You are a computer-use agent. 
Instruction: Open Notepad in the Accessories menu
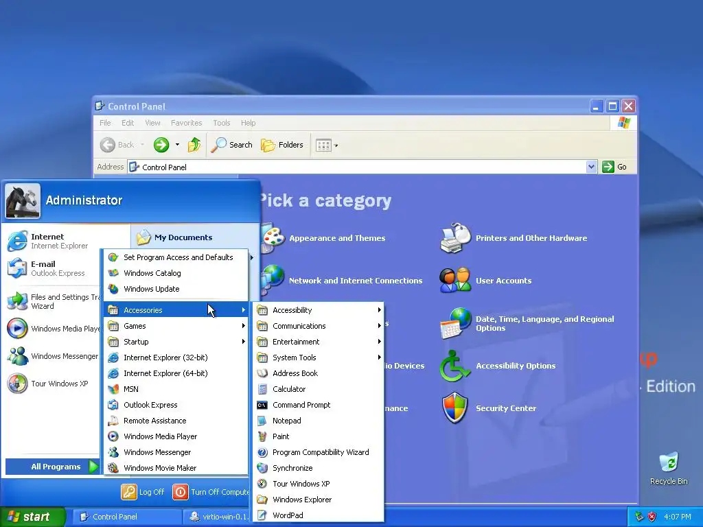(x=319, y=421)
